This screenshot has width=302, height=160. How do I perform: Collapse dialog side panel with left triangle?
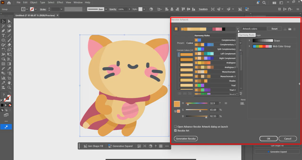pyautogui.click(x=299, y=84)
